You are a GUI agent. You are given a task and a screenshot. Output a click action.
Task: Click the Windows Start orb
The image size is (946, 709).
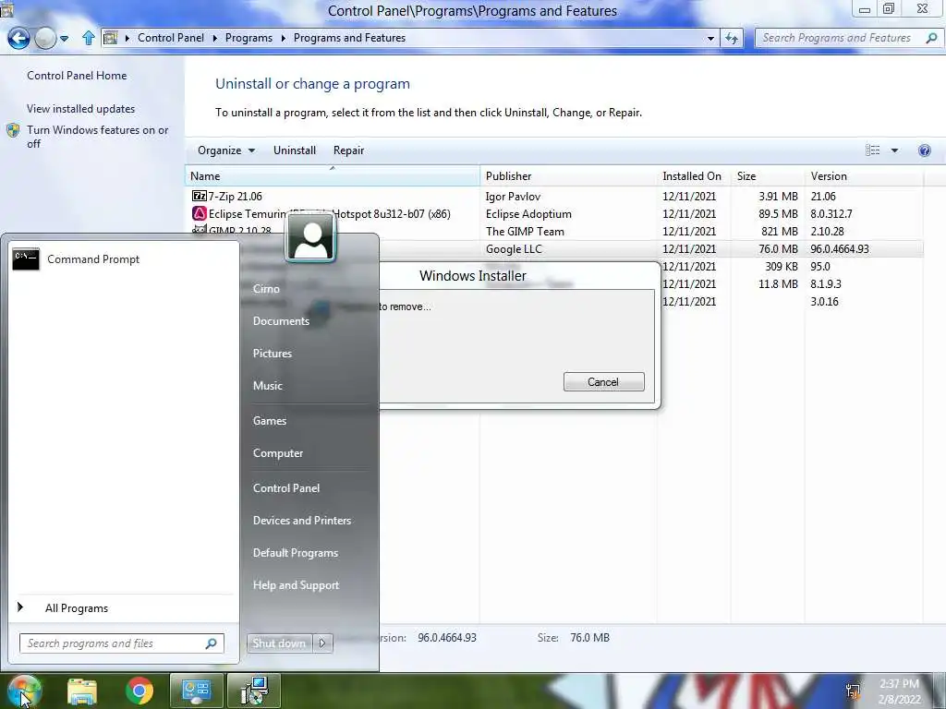(23, 691)
